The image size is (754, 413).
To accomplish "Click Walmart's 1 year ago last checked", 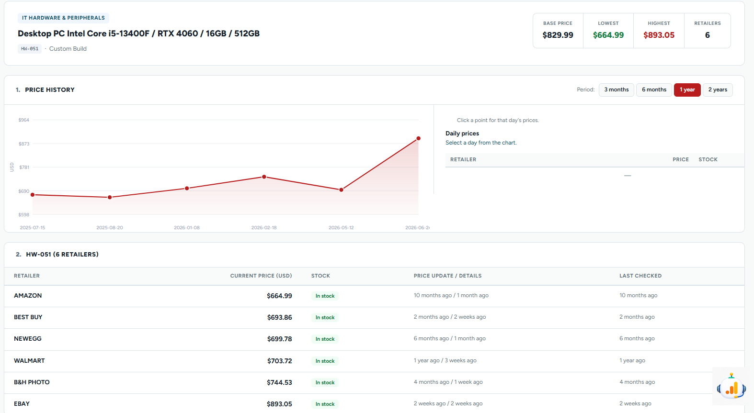I will click(632, 361).
